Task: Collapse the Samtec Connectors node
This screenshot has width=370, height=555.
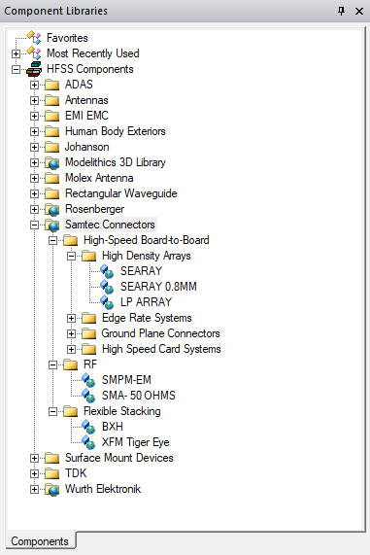Action: (34, 225)
